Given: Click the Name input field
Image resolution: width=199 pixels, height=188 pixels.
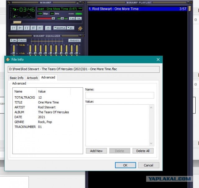Looking at the screenshot, I should coord(120,95).
